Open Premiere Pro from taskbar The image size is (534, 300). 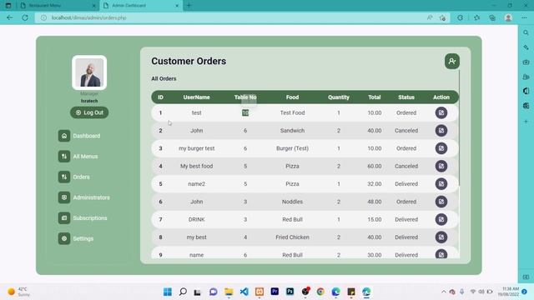275,292
